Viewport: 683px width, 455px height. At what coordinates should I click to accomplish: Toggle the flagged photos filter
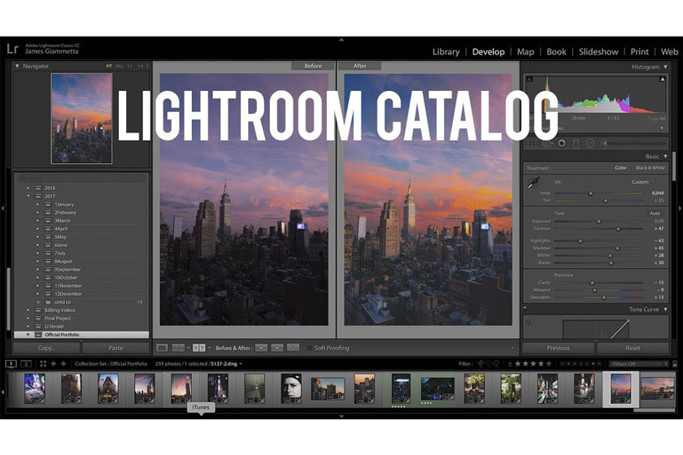click(x=480, y=363)
